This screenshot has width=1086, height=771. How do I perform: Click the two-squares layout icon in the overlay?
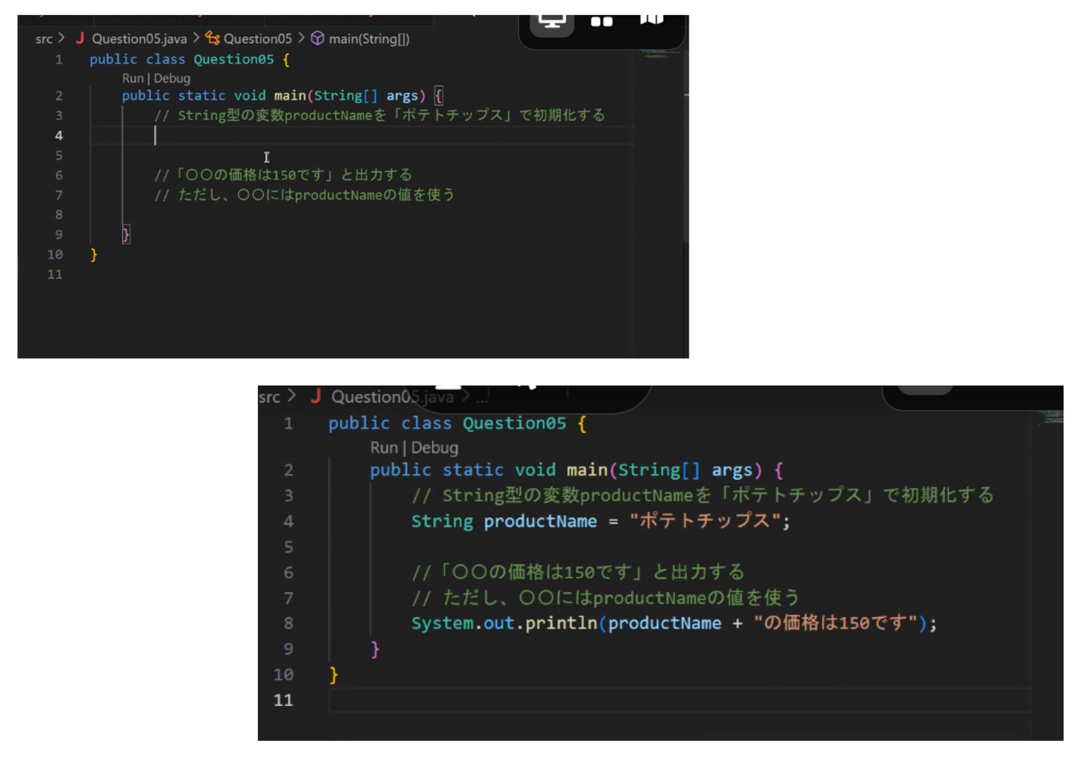[x=602, y=22]
